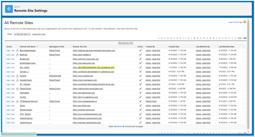
Task: Click the vertical scrollbar of the page
Action: point(248,75)
